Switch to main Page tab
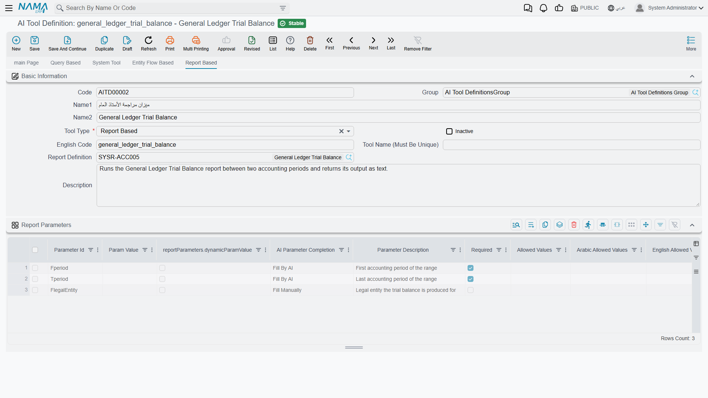Image resolution: width=708 pixels, height=398 pixels. 26,63
